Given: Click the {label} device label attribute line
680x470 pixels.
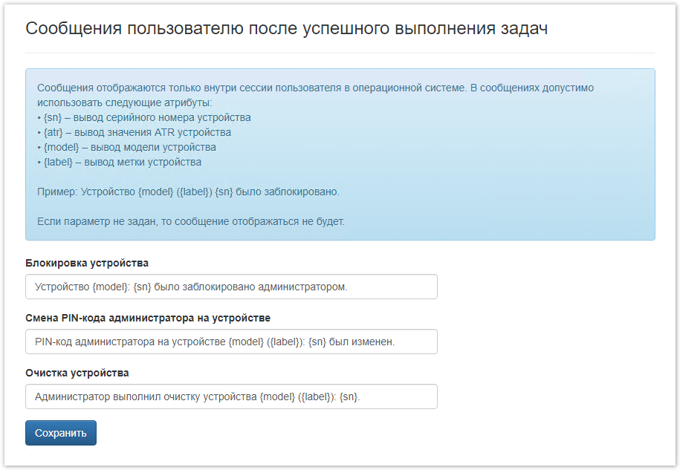Looking at the screenshot, I should (x=120, y=162).
